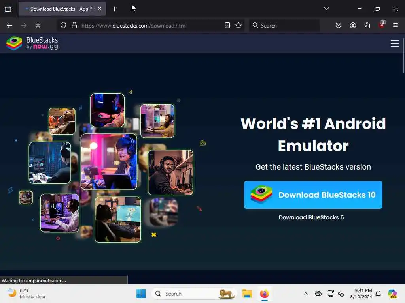Click the Firefox Search box
405x303 pixels.
pos(284,26)
